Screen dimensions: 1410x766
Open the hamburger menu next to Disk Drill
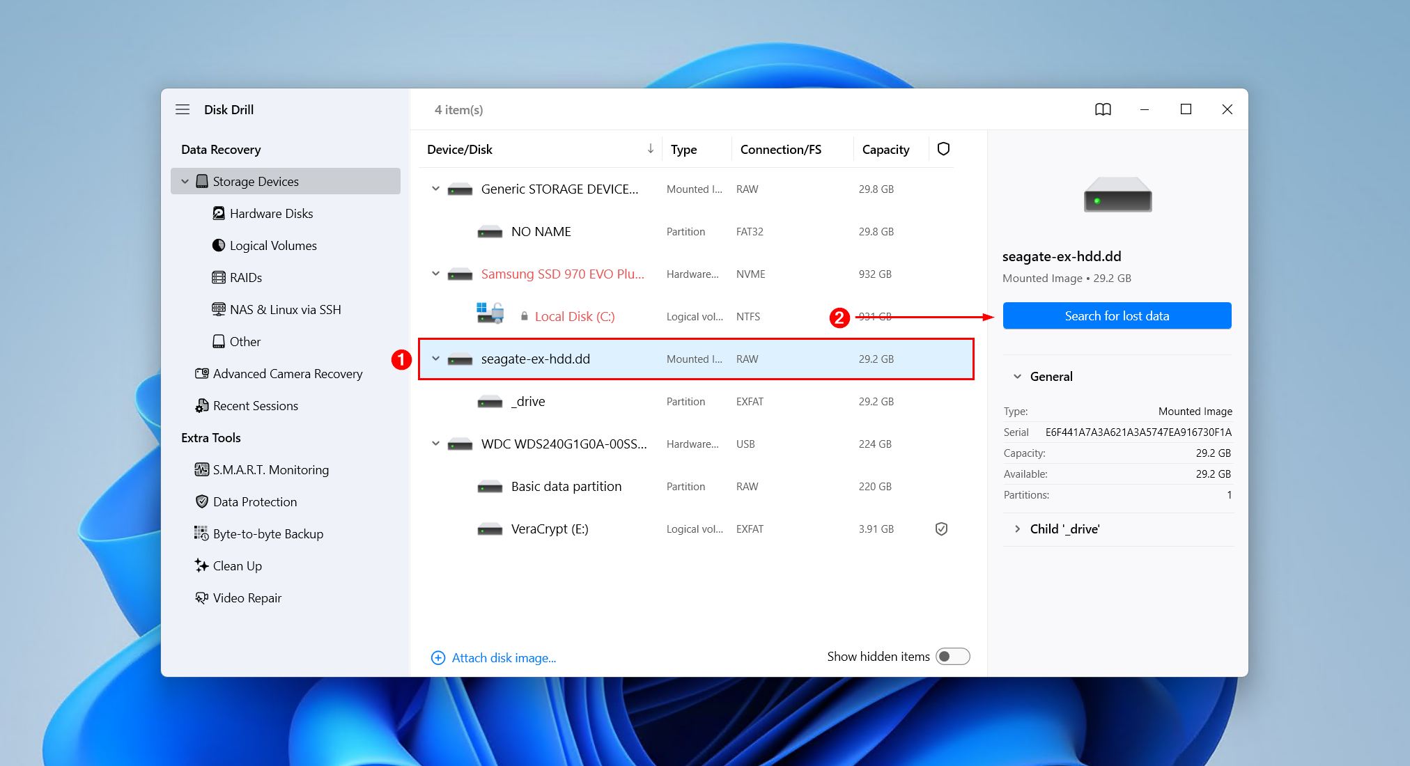[183, 109]
